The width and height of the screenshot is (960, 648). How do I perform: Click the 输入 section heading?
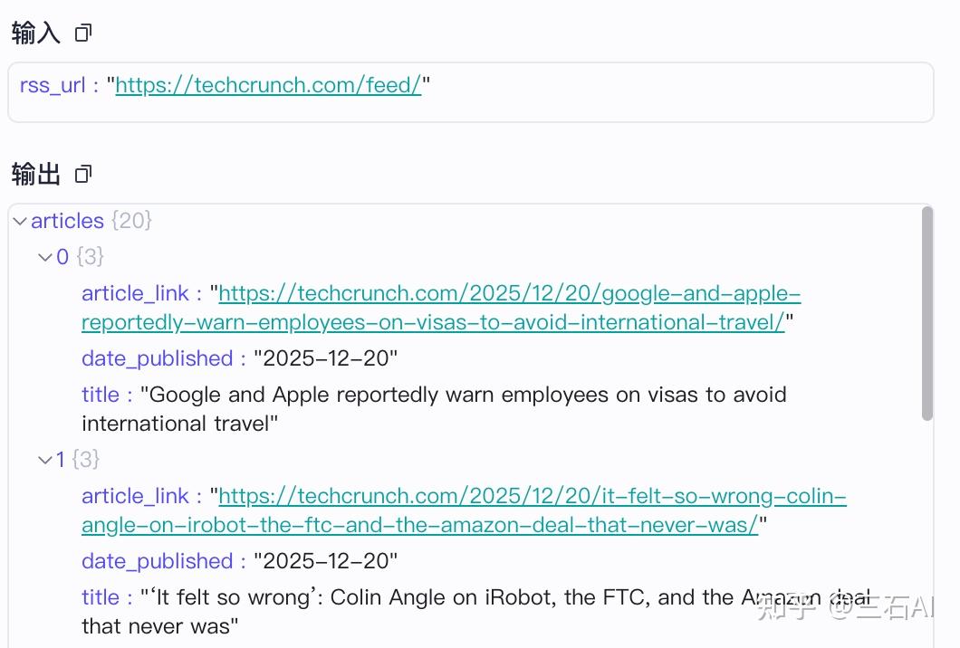click(36, 33)
